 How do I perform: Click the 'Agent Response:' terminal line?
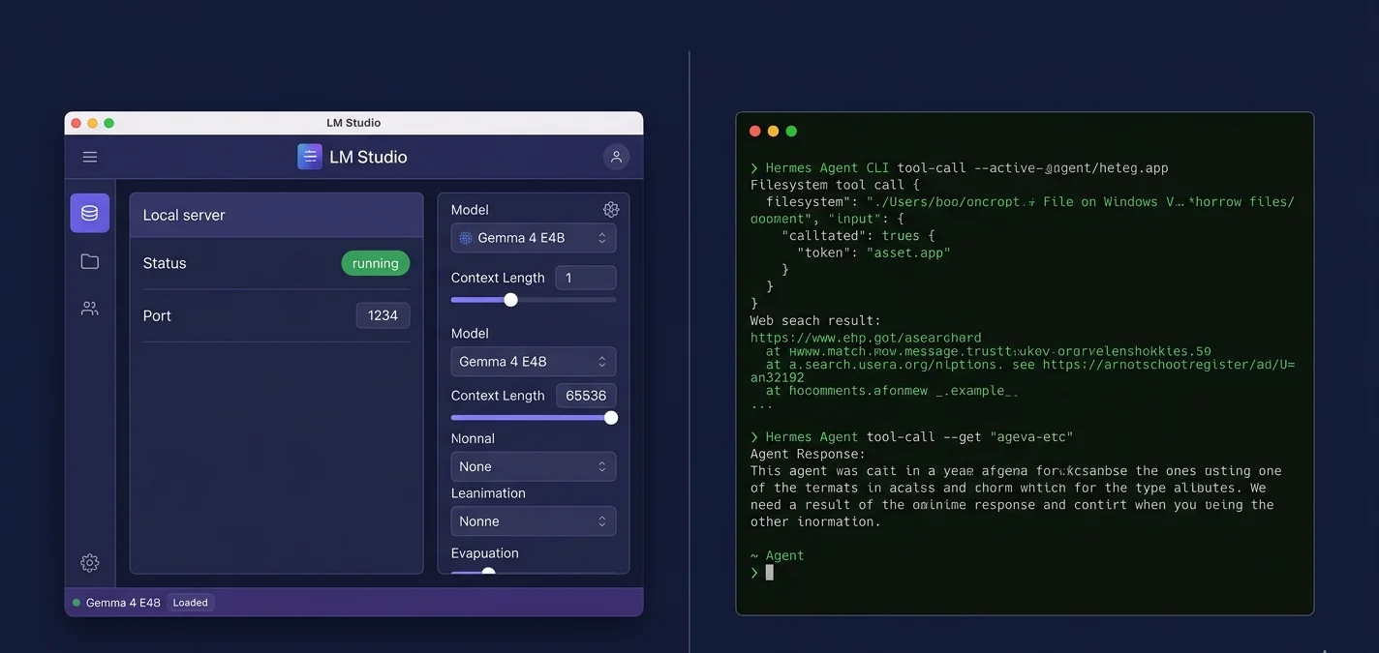[809, 454]
